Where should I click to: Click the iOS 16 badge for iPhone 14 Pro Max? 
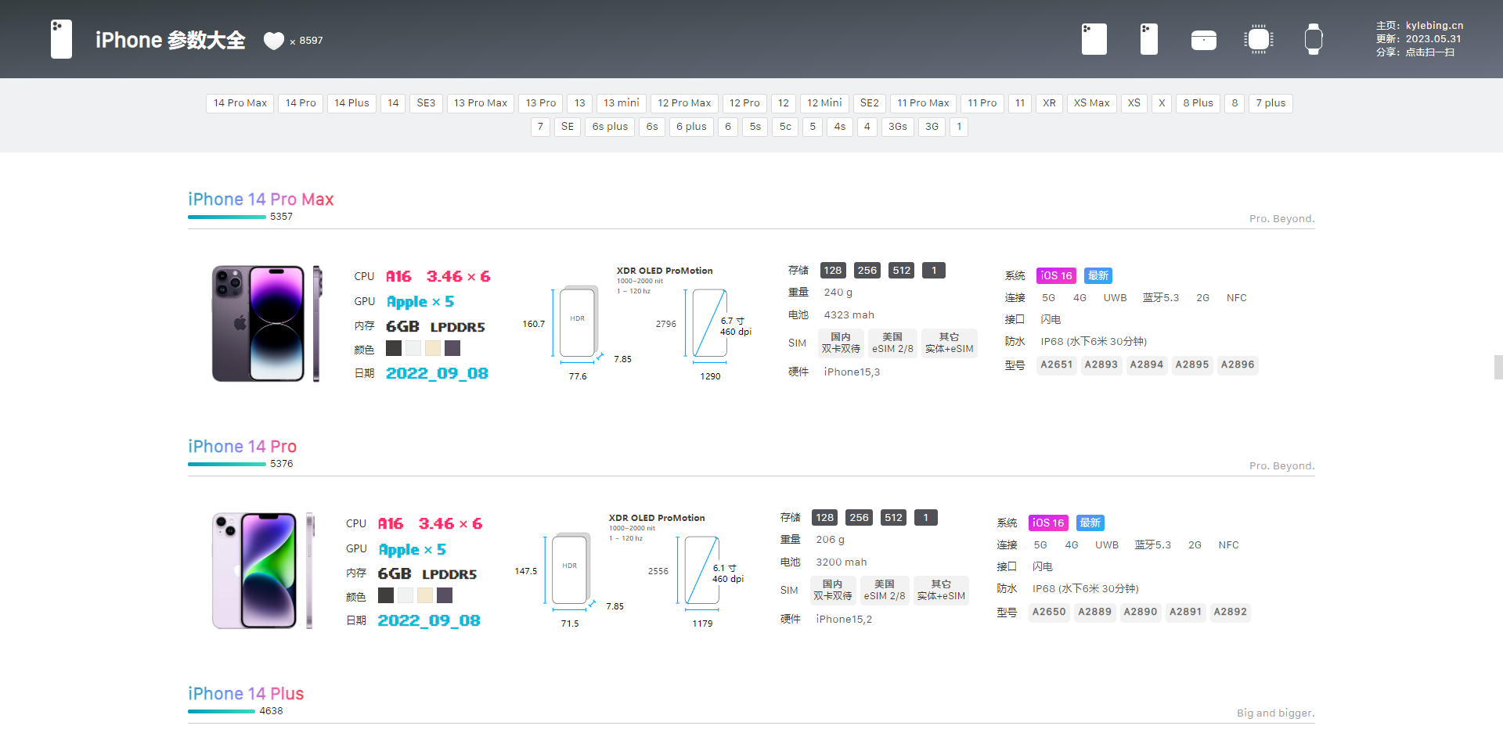[x=1055, y=276]
